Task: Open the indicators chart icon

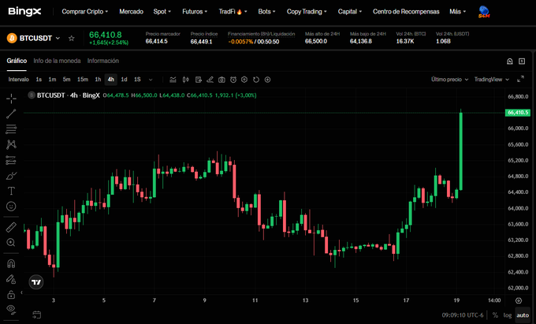Action: coord(173,80)
